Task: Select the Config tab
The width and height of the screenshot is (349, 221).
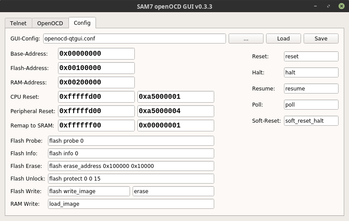Action: (82, 23)
